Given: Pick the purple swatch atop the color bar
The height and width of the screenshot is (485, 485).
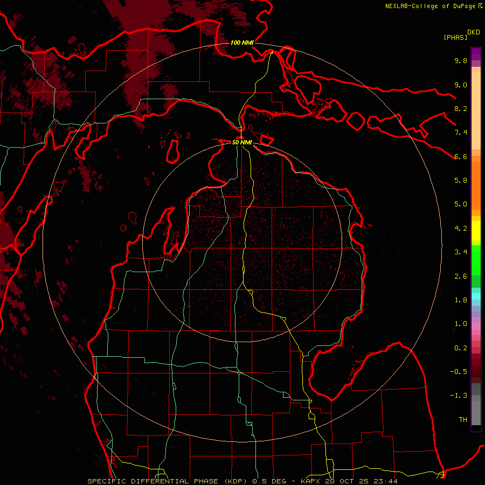Looking at the screenshot, I should [476, 54].
